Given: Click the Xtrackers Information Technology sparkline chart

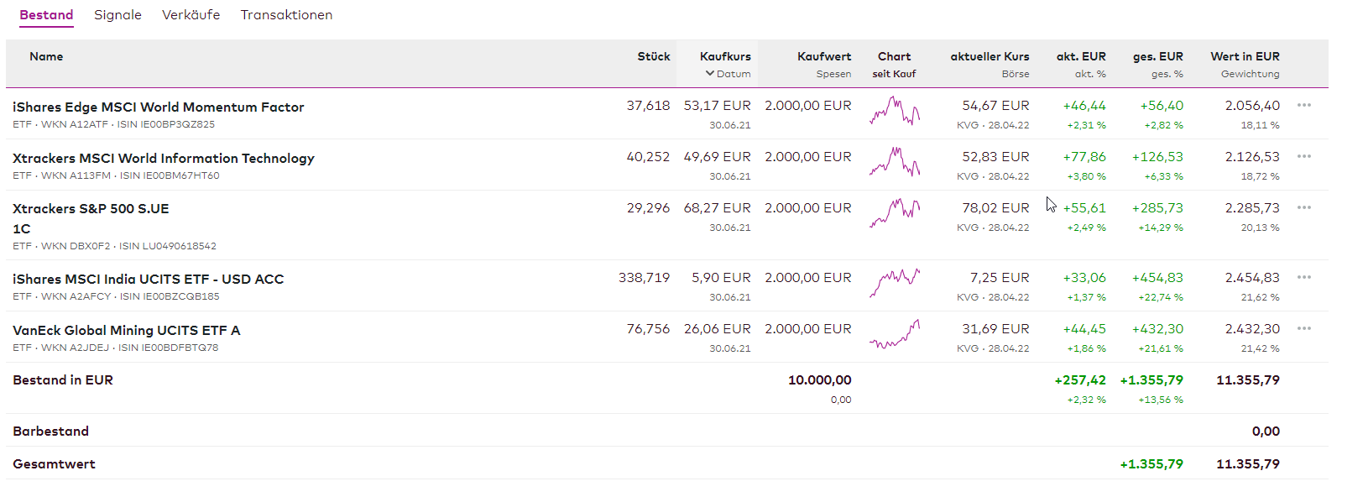Looking at the screenshot, I should point(895,163).
